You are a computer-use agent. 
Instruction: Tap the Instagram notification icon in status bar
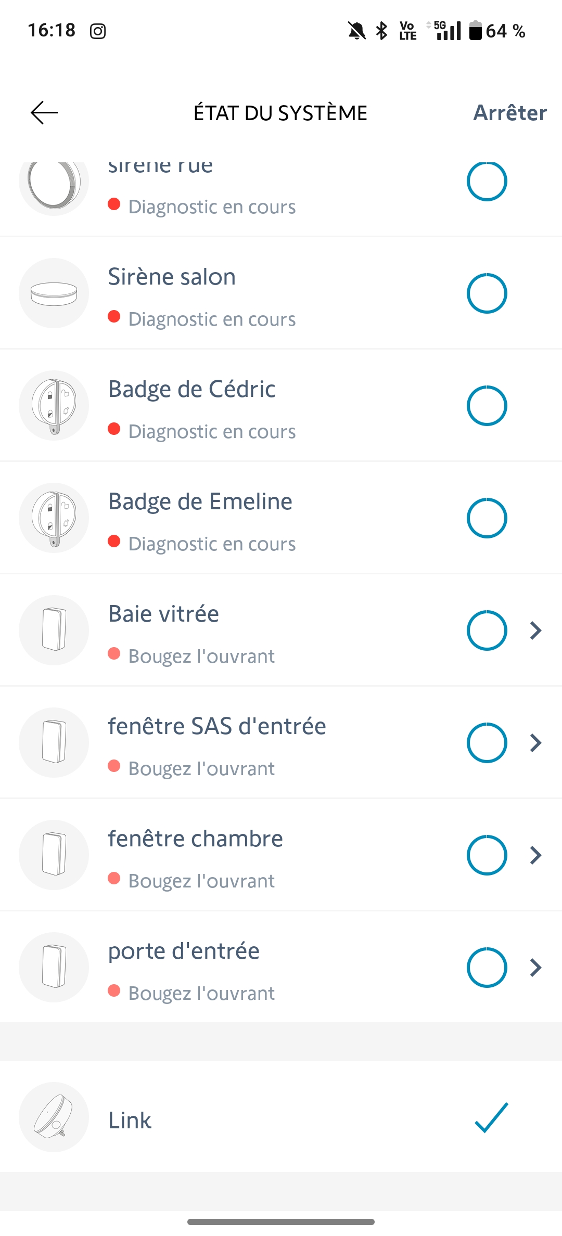pyautogui.click(x=98, y=31)
